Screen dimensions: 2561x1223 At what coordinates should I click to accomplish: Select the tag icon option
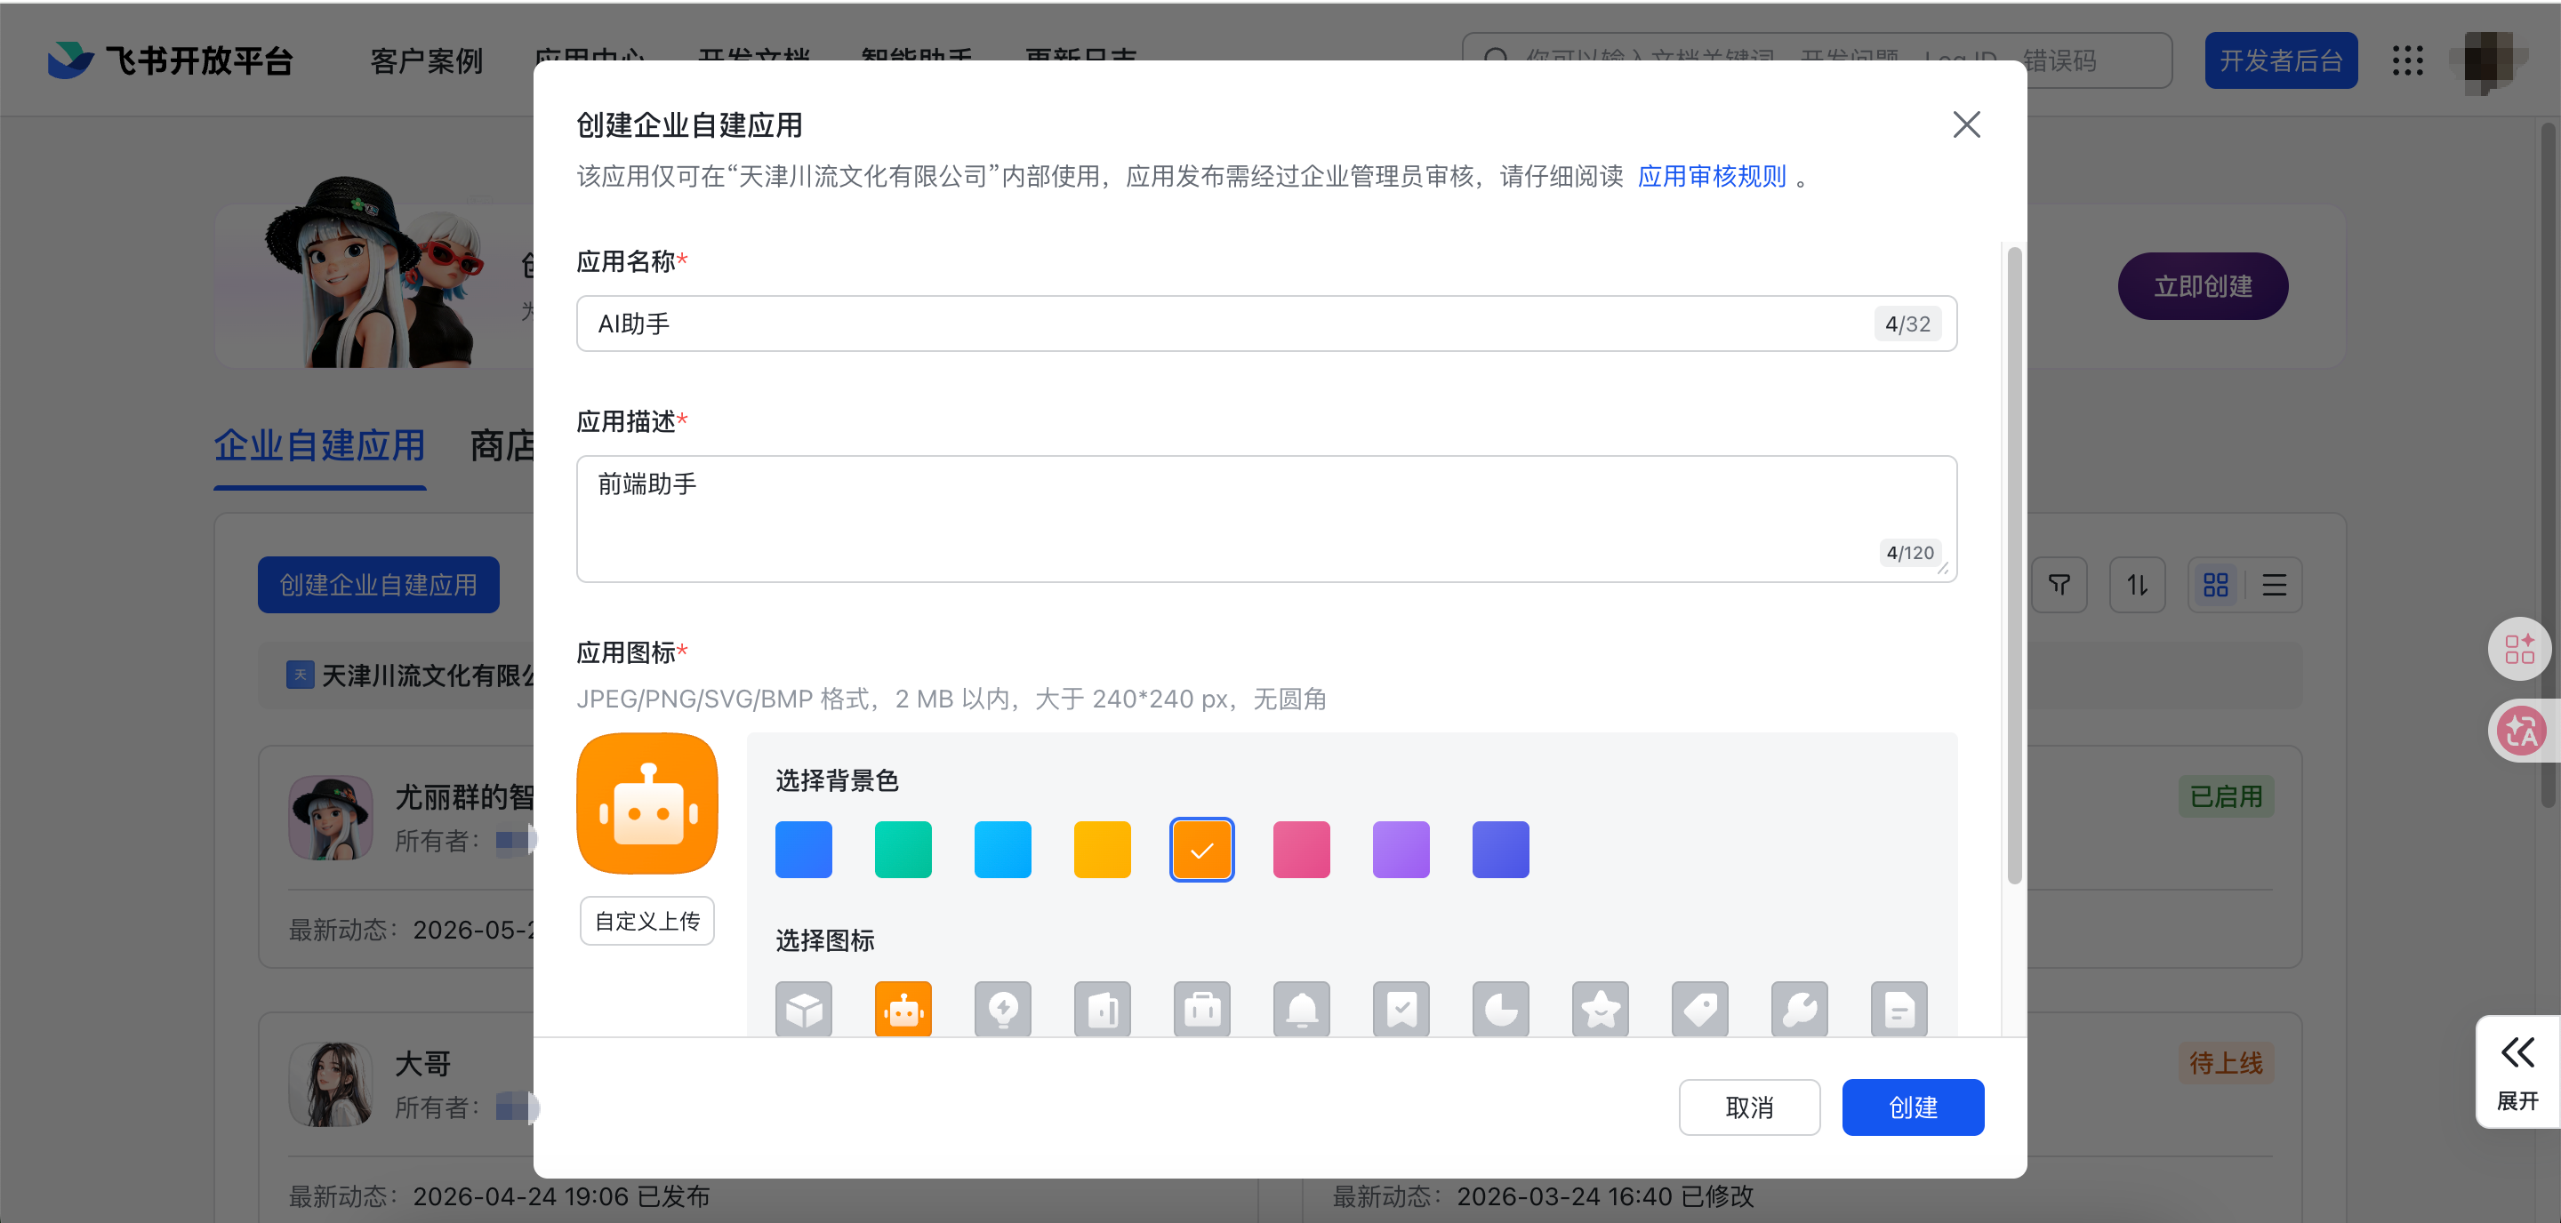[1699, 1010]
